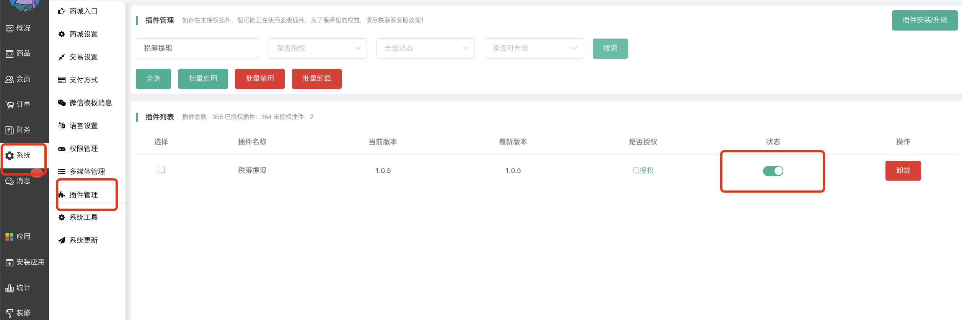Image resolution: width=962 pixels, height=320 pixels.
Task: Click the 批量禁用 button
Action: click(259, 79)
